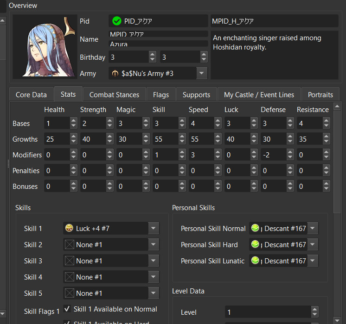Increase the Level stepper
Image resolution: width=346 pixels, height=324 pixels.
(x=314, y=309)
